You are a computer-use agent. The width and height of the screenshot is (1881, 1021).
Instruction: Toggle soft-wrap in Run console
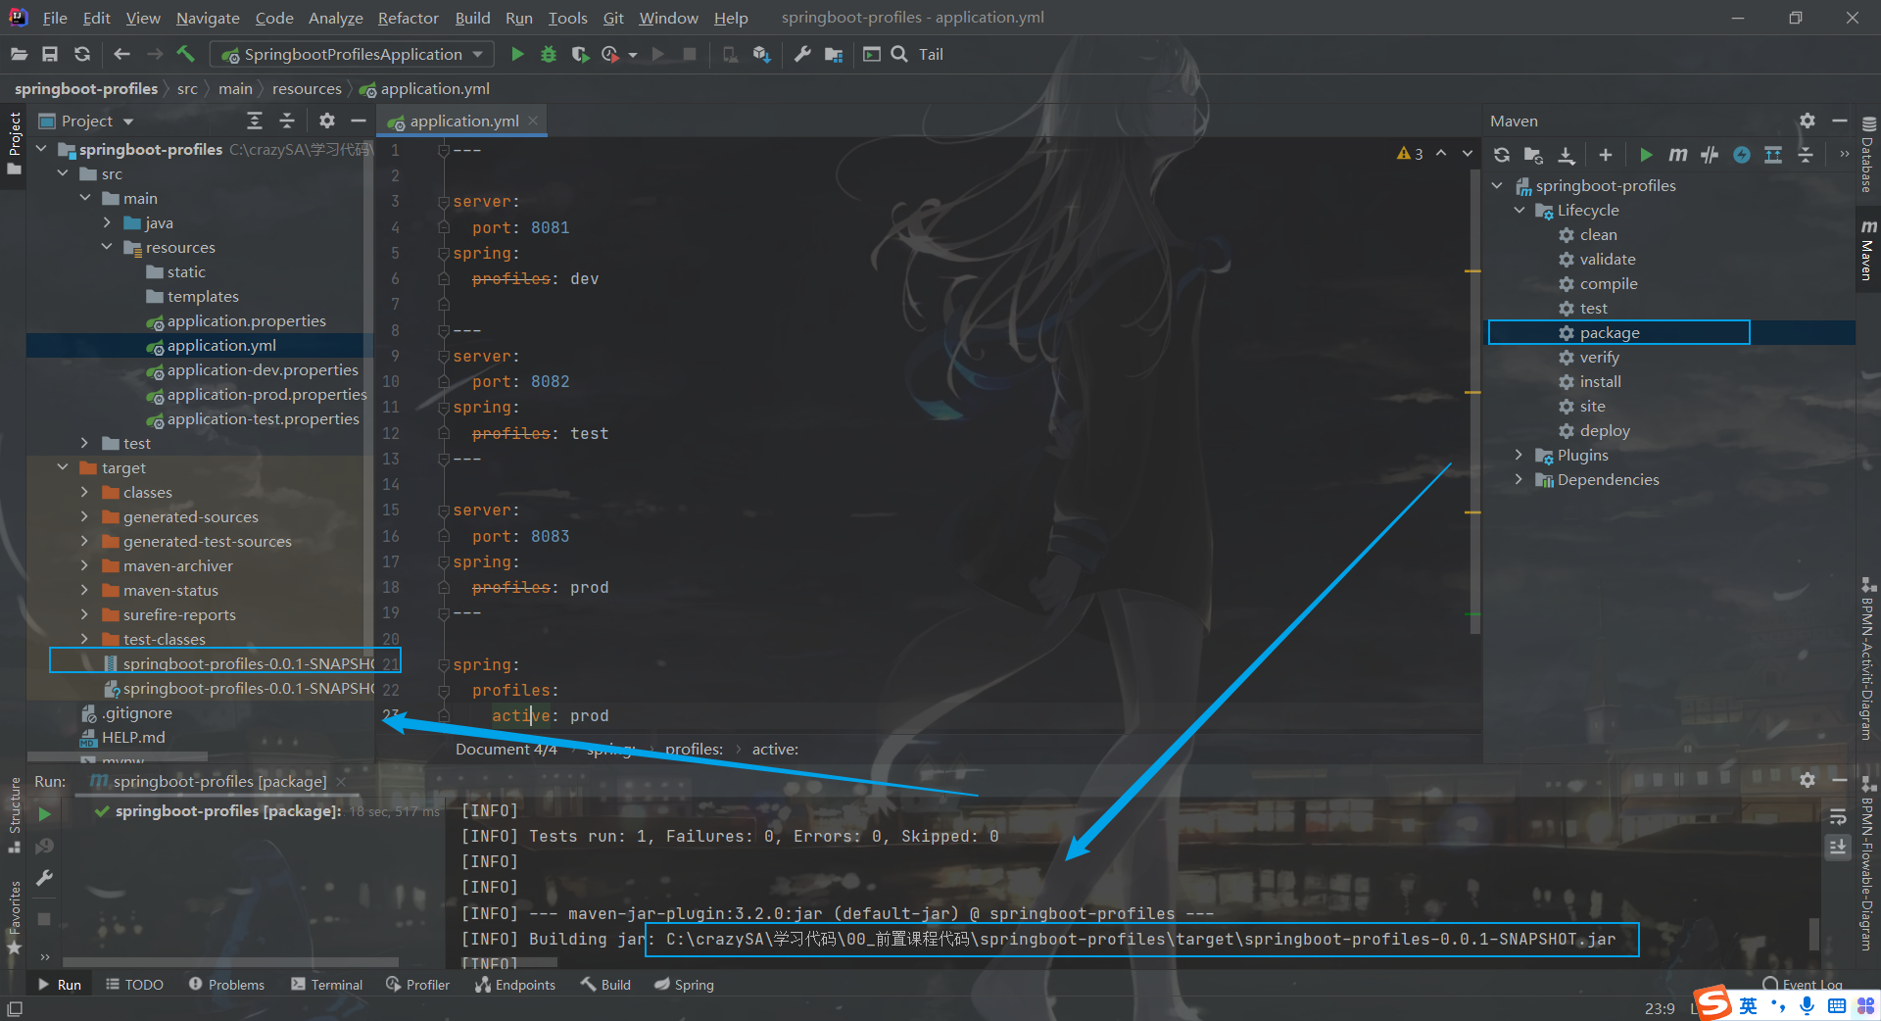tap(1838, 816)
